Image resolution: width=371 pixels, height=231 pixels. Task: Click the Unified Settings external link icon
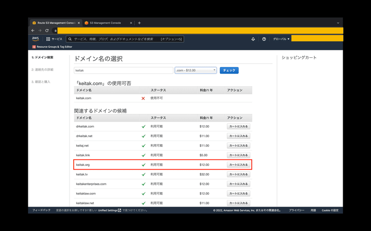[120, 210]
